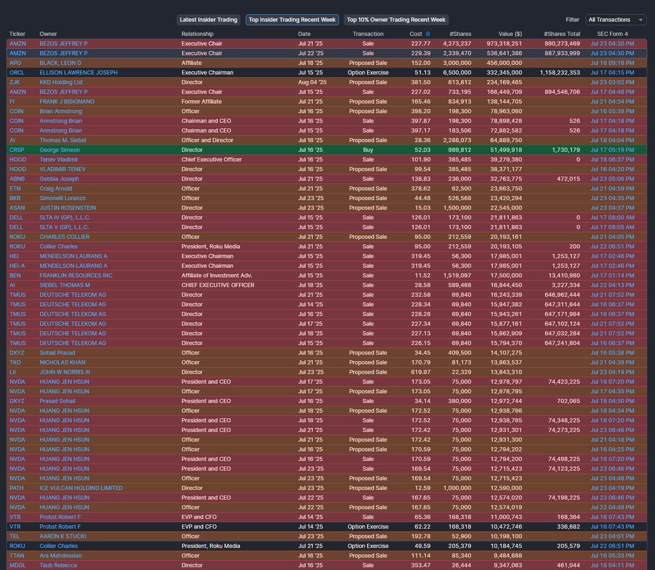The height and width of the screenshot is (570, 655).
Task: Click Affiliate of Investment Adv. relationship cell
Action: tap(217, 276)
